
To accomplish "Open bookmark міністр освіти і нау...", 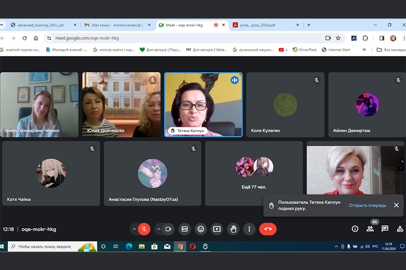I will (x=114, y=49).
